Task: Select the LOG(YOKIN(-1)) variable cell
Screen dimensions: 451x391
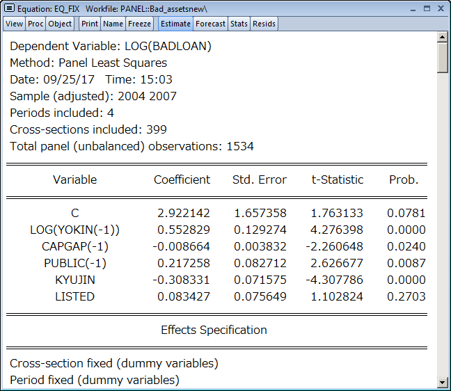Action: point(75,230)
